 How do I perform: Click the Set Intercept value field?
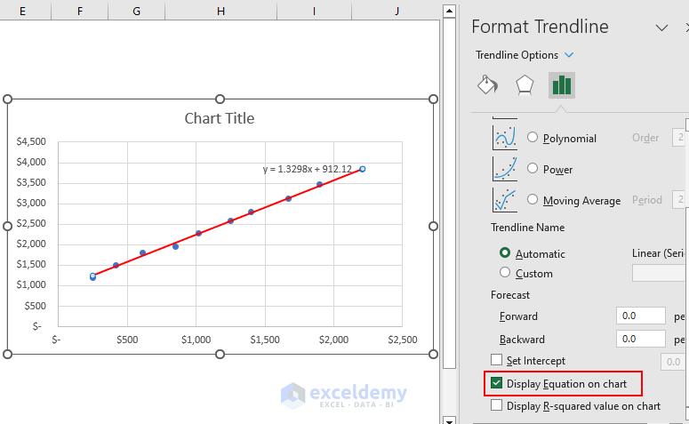pyautogui.click(x=673, y=362)
